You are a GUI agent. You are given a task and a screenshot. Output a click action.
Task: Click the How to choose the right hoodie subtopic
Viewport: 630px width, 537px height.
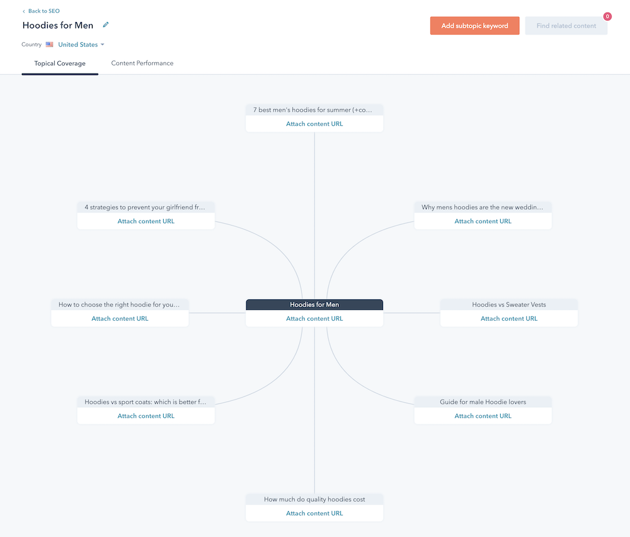[x=120, y=304]
